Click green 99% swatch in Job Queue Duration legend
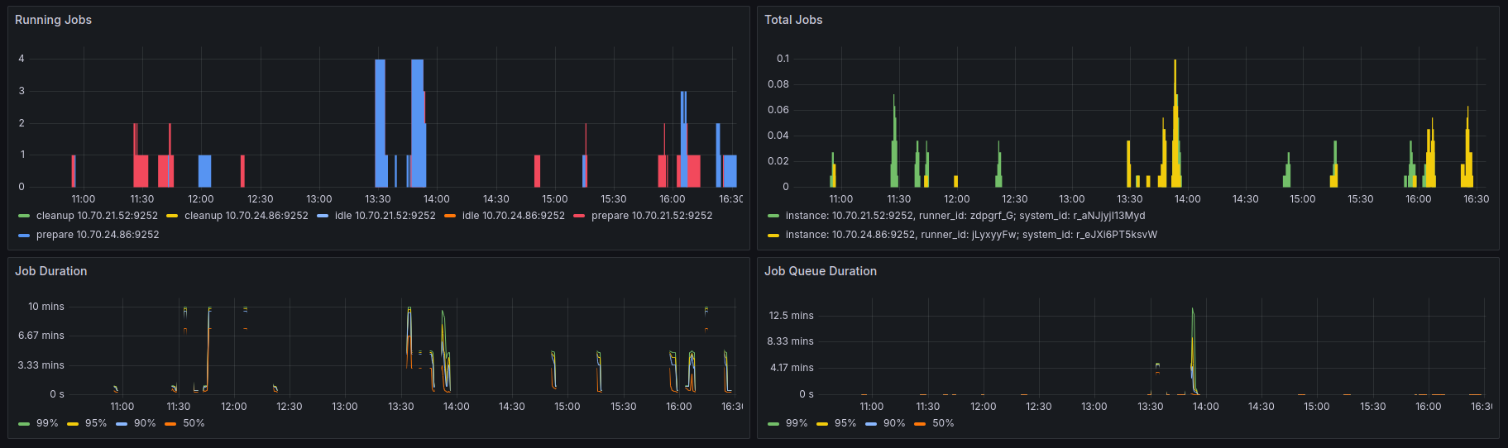Image resolution: width=1508 pixels, height=448 pixels. point(773,424)
